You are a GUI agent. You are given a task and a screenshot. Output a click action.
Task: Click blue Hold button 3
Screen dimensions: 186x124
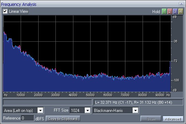tap(175, 12)
